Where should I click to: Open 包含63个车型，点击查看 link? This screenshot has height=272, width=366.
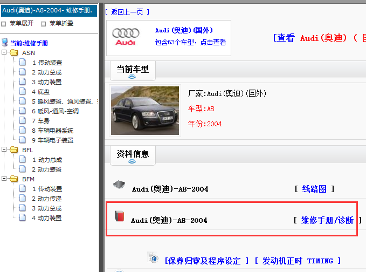pos(190,42)
